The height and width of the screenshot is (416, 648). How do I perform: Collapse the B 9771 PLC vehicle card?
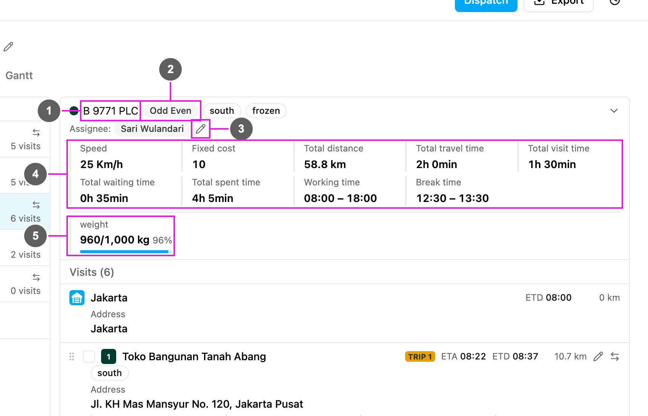coord(614,111)
